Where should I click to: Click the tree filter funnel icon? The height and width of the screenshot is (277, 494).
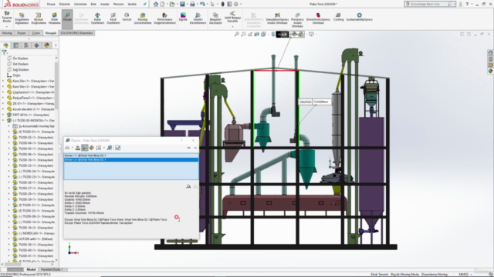(4, 52)
